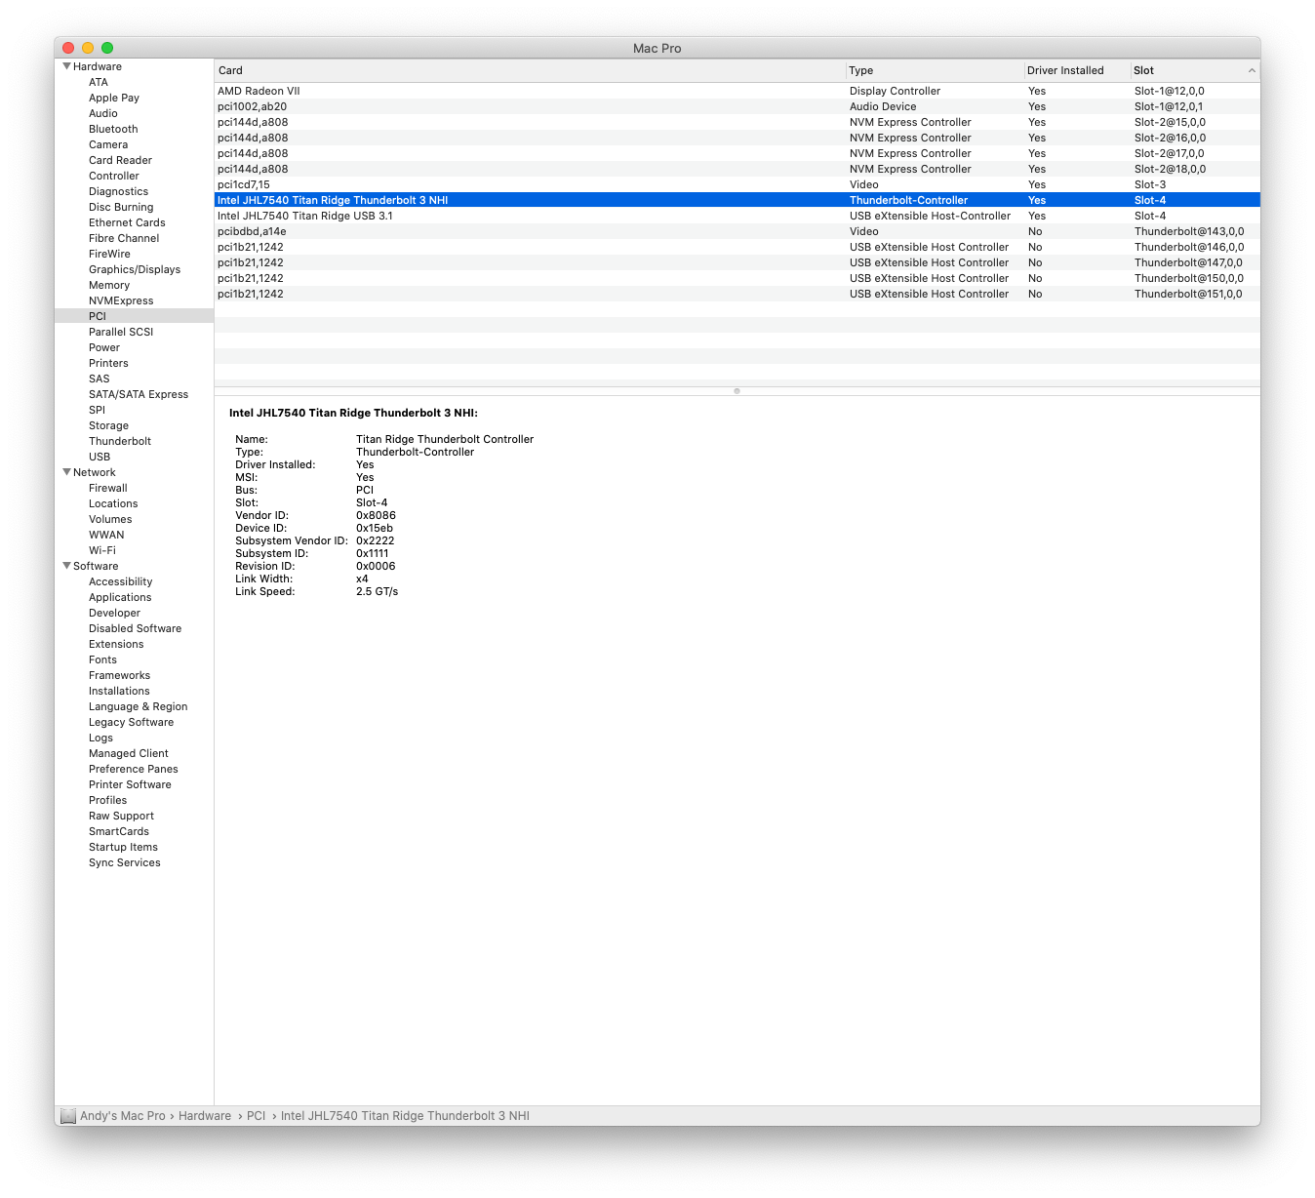
Task: Sort by the Driver Installed column header
Action: (1077, 70)
